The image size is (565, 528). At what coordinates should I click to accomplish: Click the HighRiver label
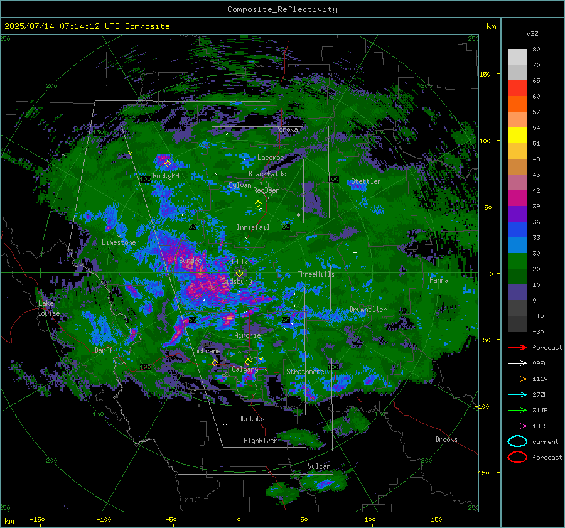coord(261,441)
